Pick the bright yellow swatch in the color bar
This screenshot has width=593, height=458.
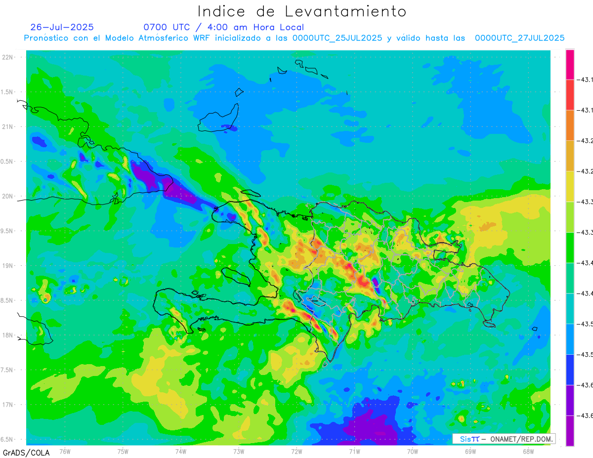pos(570,186)
